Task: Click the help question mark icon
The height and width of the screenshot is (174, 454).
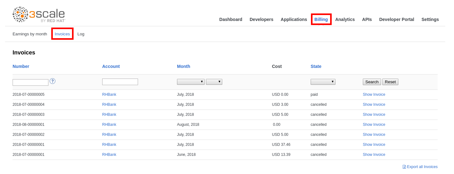Action: tap(53, 81)
